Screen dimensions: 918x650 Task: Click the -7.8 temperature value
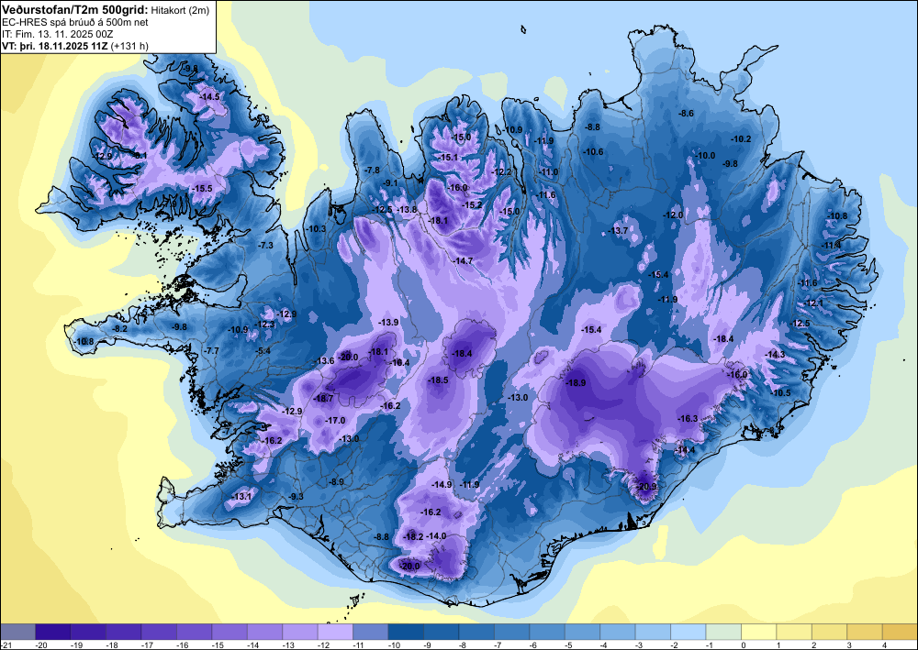coord(373,170)
